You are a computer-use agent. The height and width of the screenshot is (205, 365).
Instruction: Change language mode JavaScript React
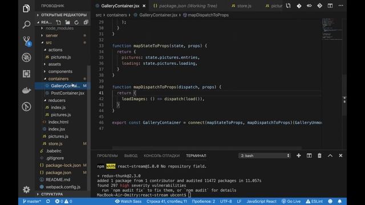pos(261,201)
